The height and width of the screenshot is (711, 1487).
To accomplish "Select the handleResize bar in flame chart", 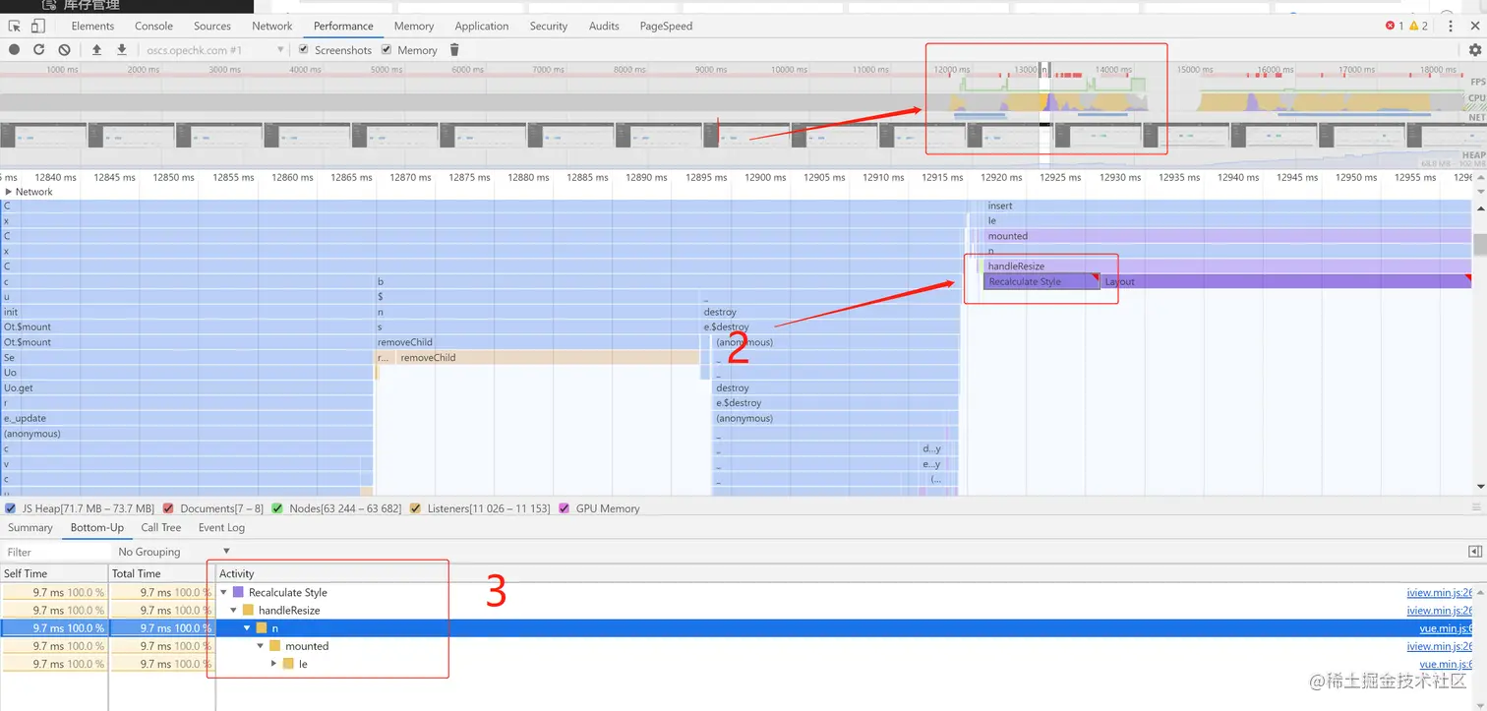I will pos(1226,267).
